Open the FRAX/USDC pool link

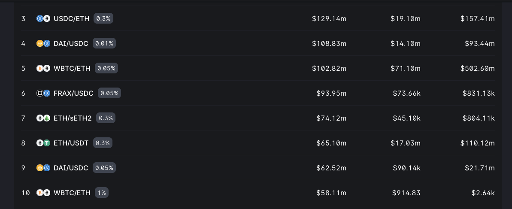[x=73, y=93]
